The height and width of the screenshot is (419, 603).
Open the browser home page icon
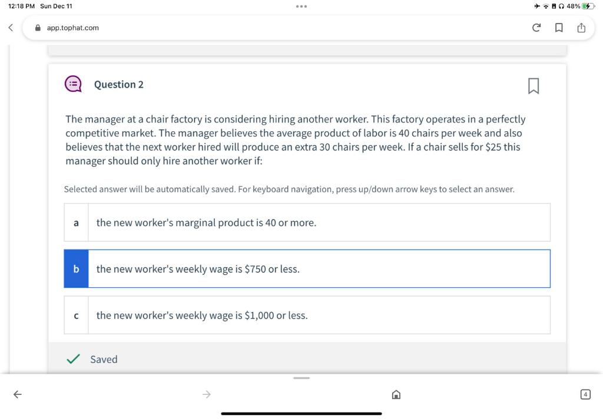(396, 394)
